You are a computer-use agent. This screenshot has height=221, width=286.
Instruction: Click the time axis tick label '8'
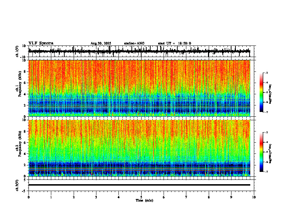(209, 197)
